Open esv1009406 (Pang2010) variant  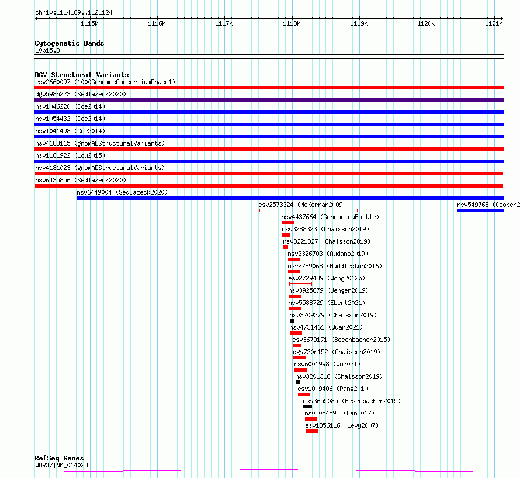coord(334,389)
